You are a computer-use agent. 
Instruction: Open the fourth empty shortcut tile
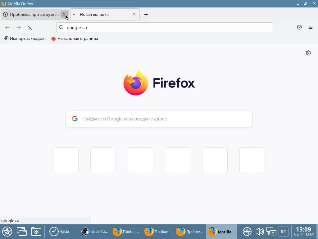click(178, 160)
